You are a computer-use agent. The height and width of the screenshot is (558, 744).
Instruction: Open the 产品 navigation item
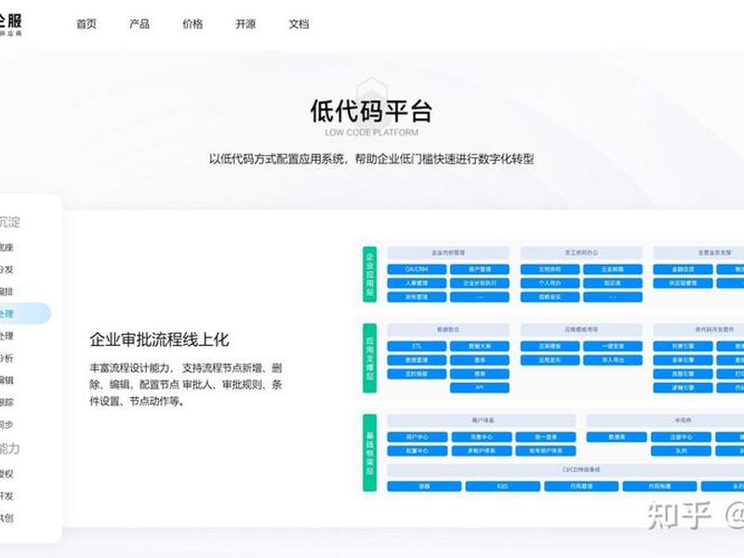click(x=139, y=24)
